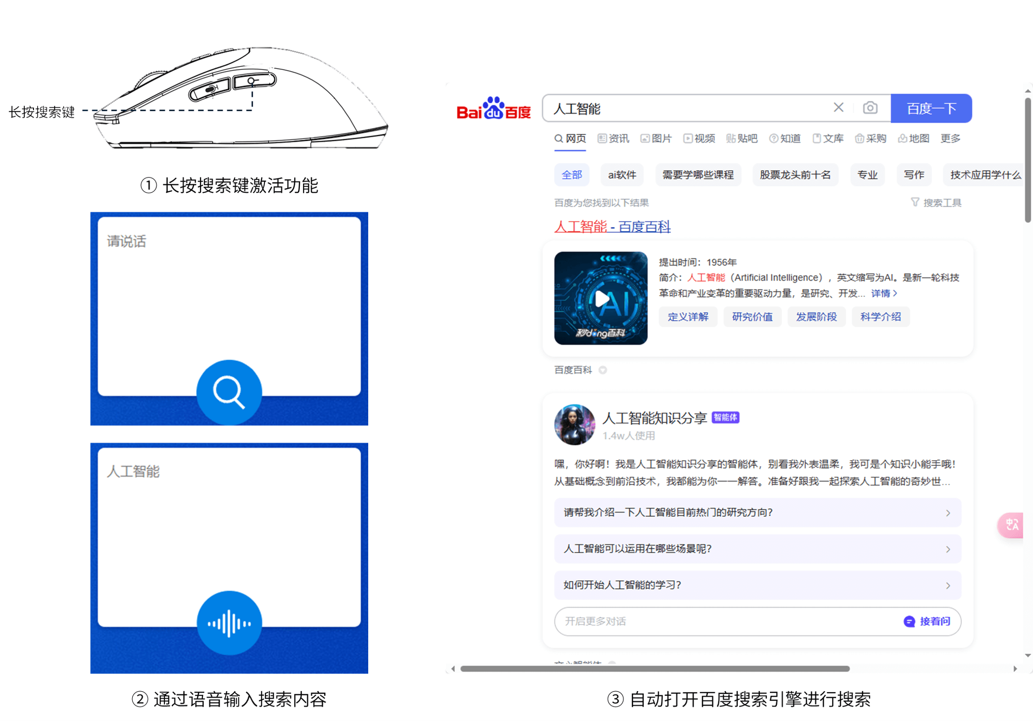The width and height of the screenshot is (1033, 721).
Task: Click the 接着问 button
Action: pos(926,621)
